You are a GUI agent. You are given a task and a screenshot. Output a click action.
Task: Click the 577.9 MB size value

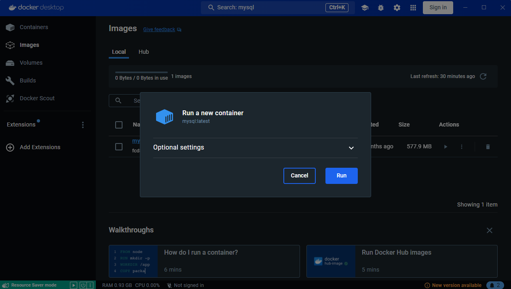tap(419, 146)
